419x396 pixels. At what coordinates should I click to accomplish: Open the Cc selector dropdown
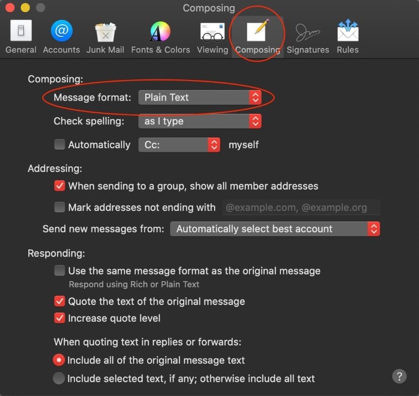tap(180, 145)
